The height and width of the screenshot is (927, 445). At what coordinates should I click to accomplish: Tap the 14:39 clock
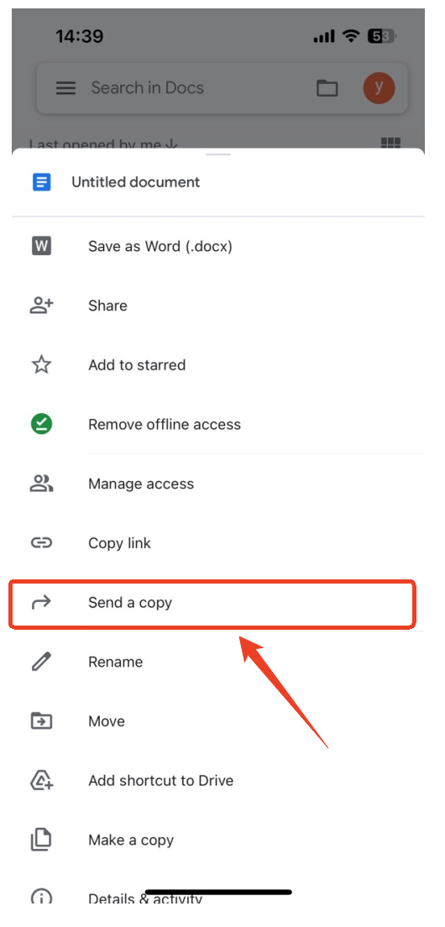80,37
